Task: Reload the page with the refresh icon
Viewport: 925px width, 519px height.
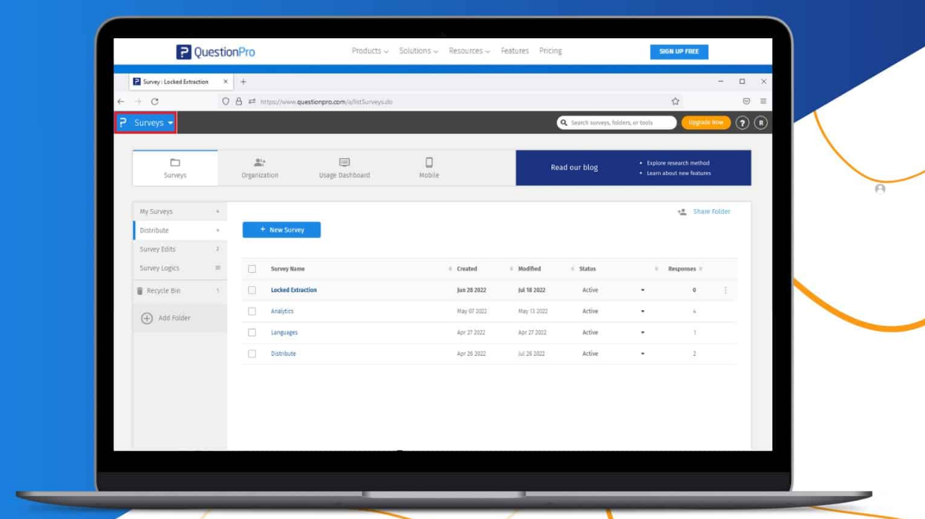Action: 155,102
